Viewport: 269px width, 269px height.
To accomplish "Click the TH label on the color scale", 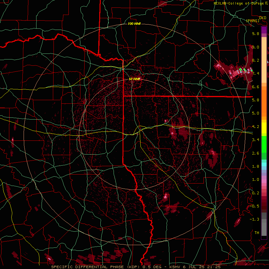I will (257, 233).
